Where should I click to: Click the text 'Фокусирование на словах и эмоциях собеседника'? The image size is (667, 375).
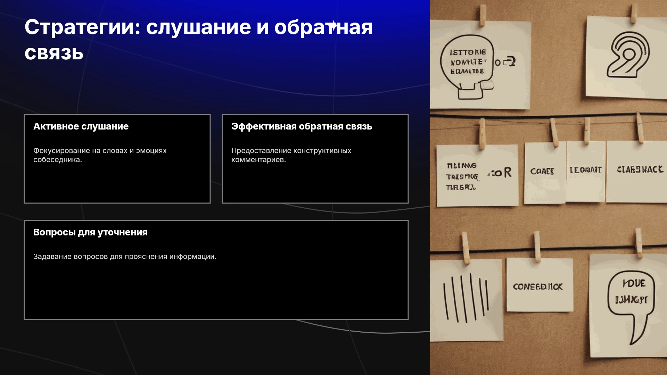point(100,155)
